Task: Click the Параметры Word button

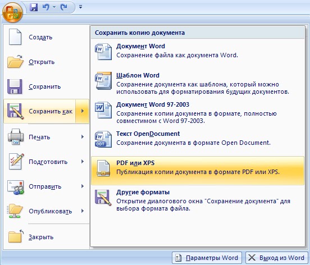Action: 207,258
